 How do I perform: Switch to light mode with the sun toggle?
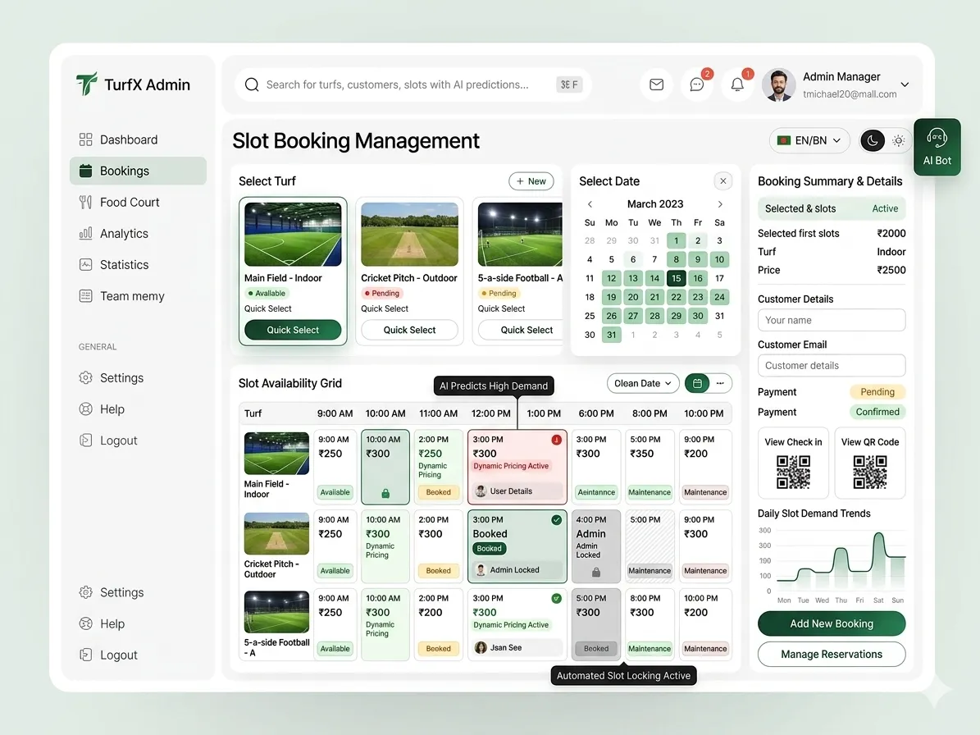pos(899,140)
